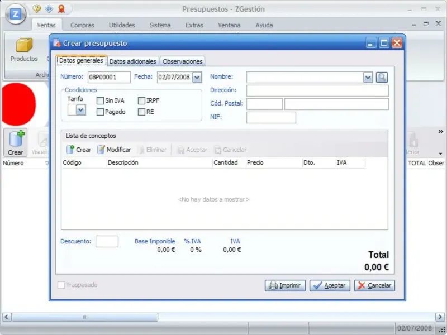Click the Dirección input field

[317, 90]
